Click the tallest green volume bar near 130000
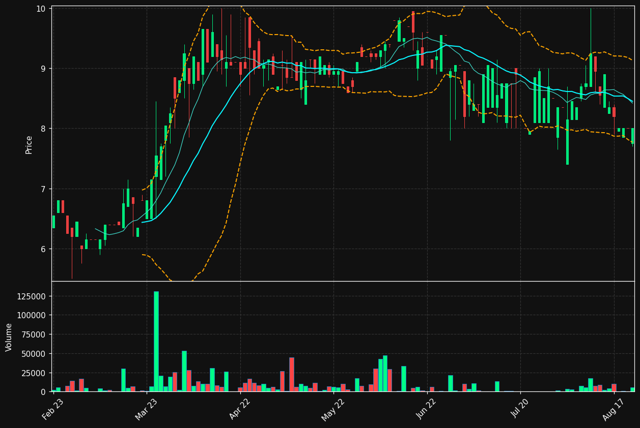The image size is (640, 428). (156, 342)
